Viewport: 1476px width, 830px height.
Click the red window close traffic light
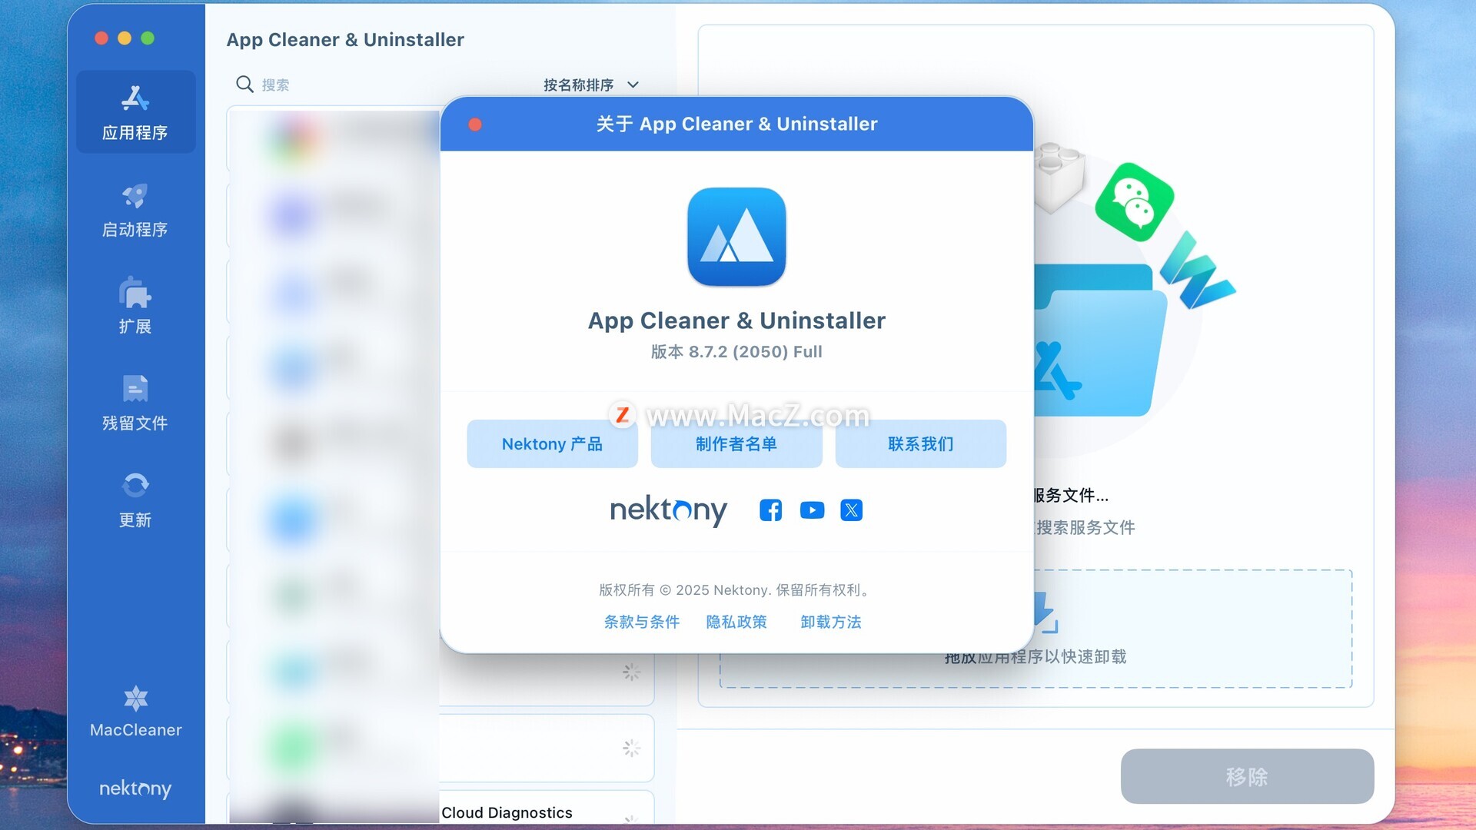[x=101, y=38]
